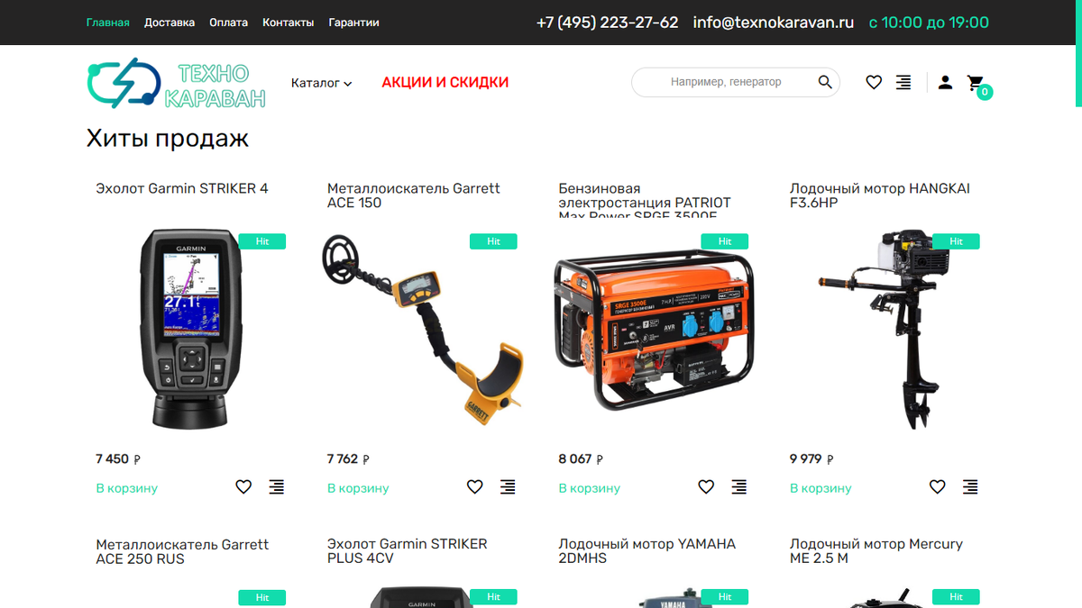This screenshot has height=608, width=1082.
Task: Toggle favorite heart for Garrett ACE 150
Action: click(x=475, y=487)
